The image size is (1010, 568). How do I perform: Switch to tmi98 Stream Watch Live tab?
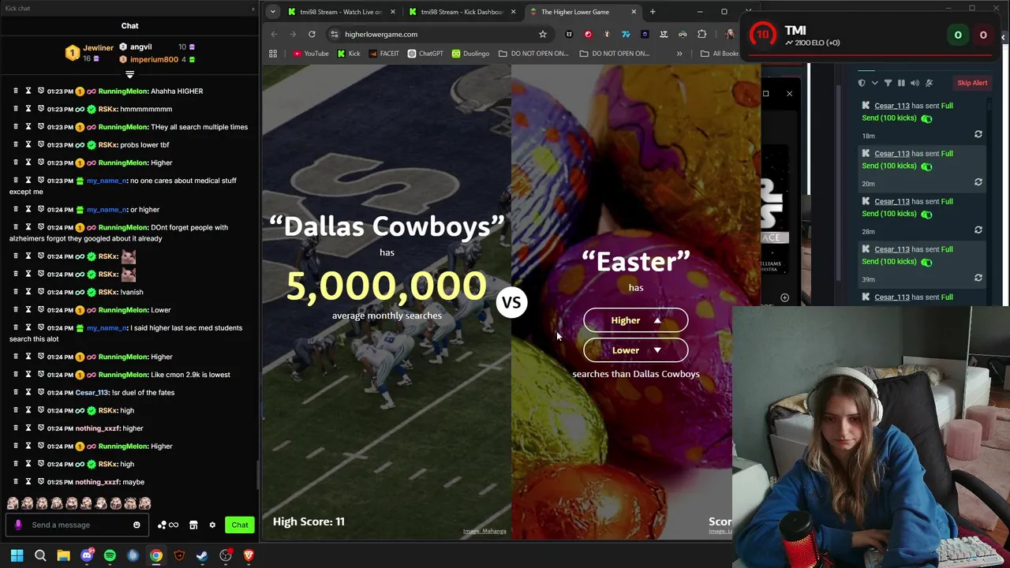tap(340, 12)
